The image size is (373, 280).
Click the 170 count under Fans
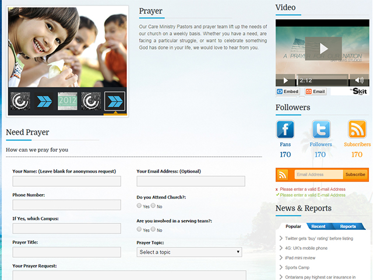click(285, 155)
